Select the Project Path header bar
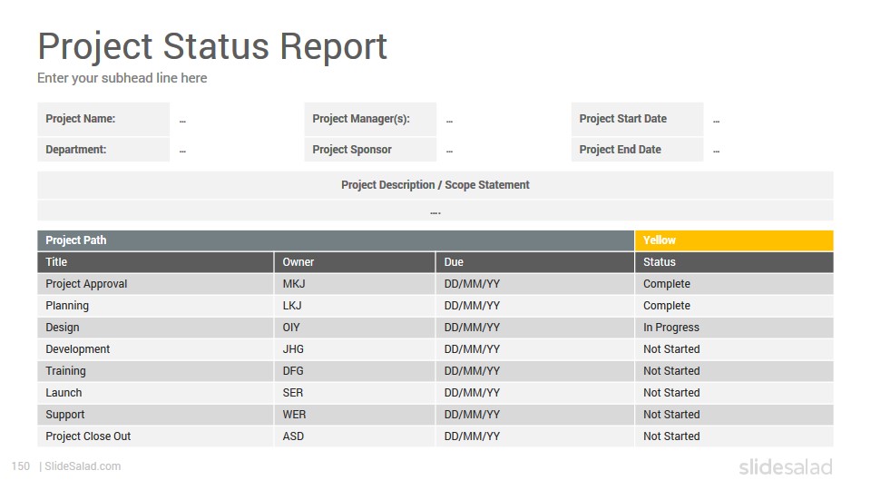 336,240
